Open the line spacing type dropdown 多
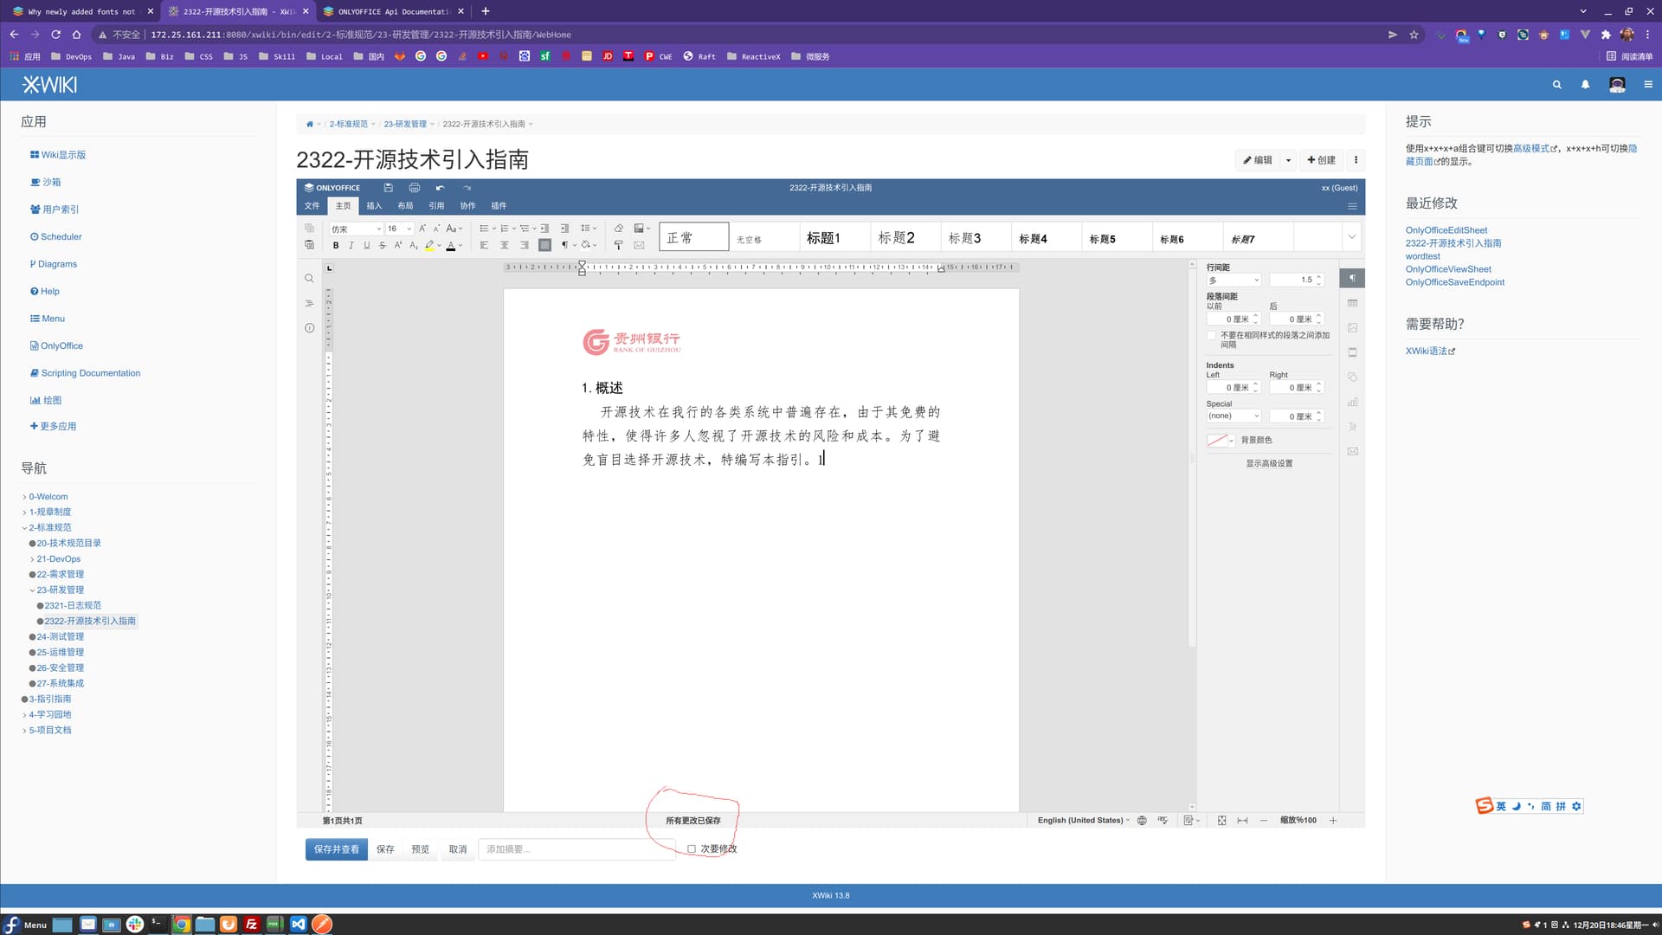Viewport: 1662px width, 935px height. (1234, 280)
